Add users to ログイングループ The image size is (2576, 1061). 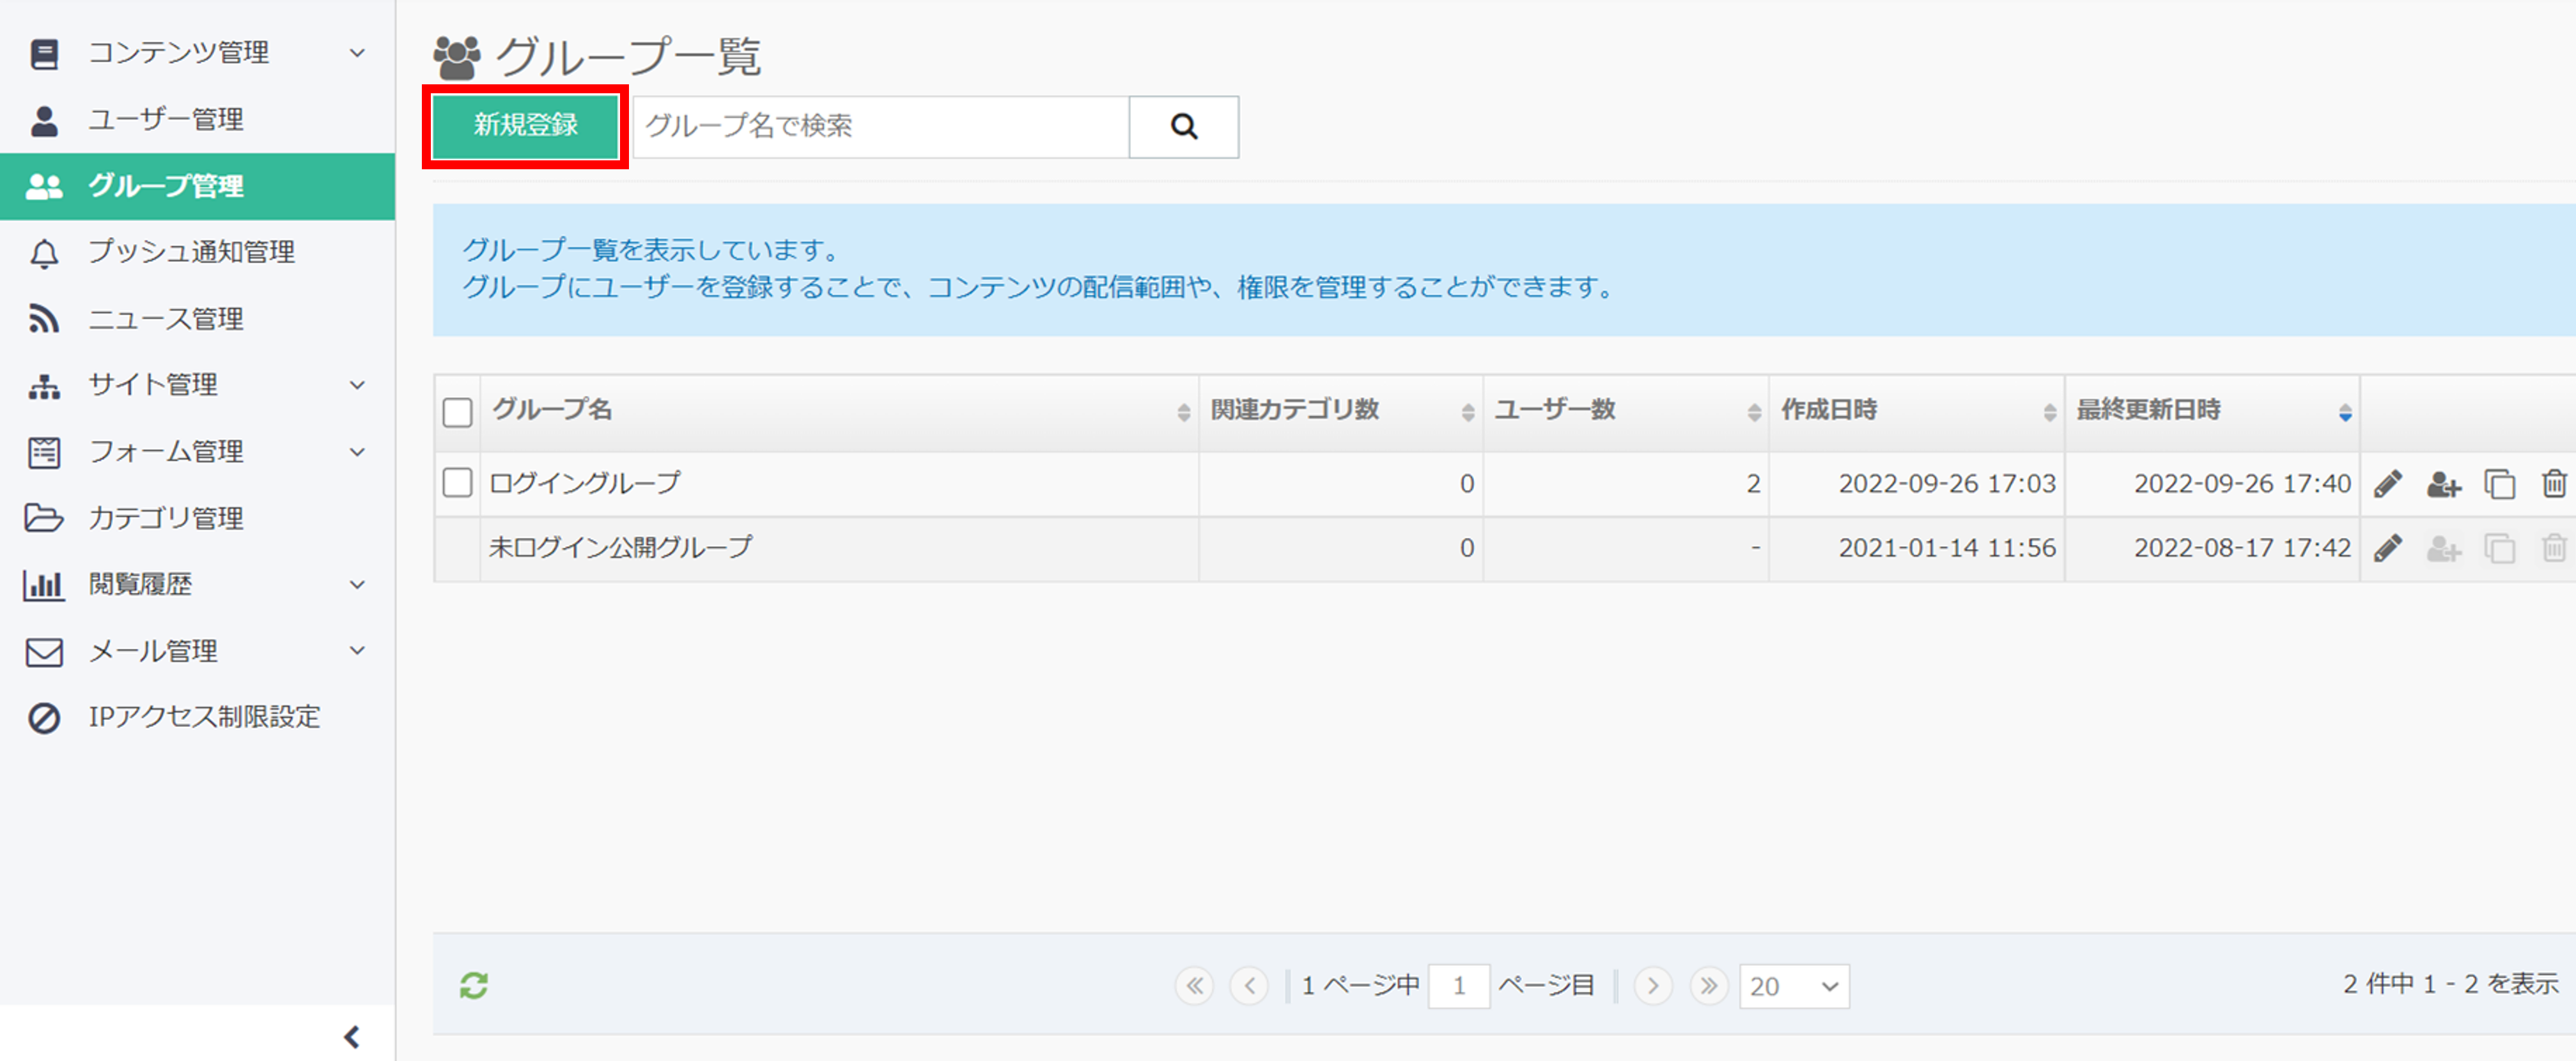[x=2443, y=484]
